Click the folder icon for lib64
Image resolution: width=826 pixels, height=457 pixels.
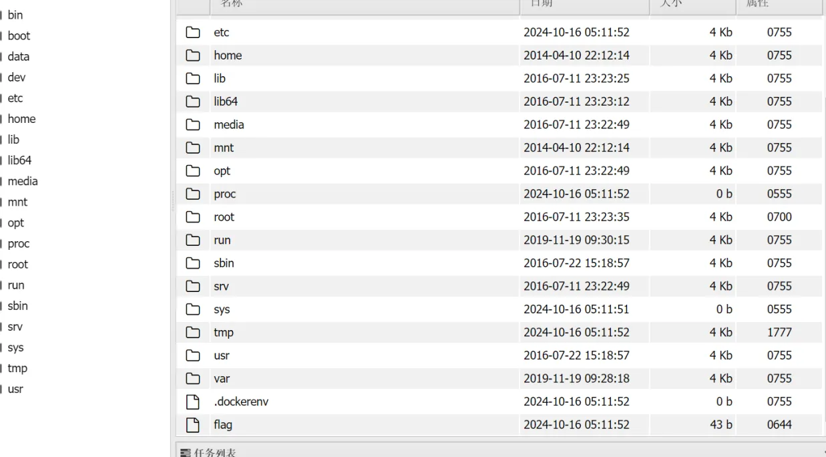[x=193, y=102]
